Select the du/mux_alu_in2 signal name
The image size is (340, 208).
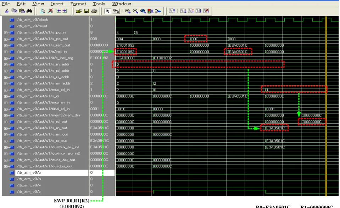tap(48, 154)
